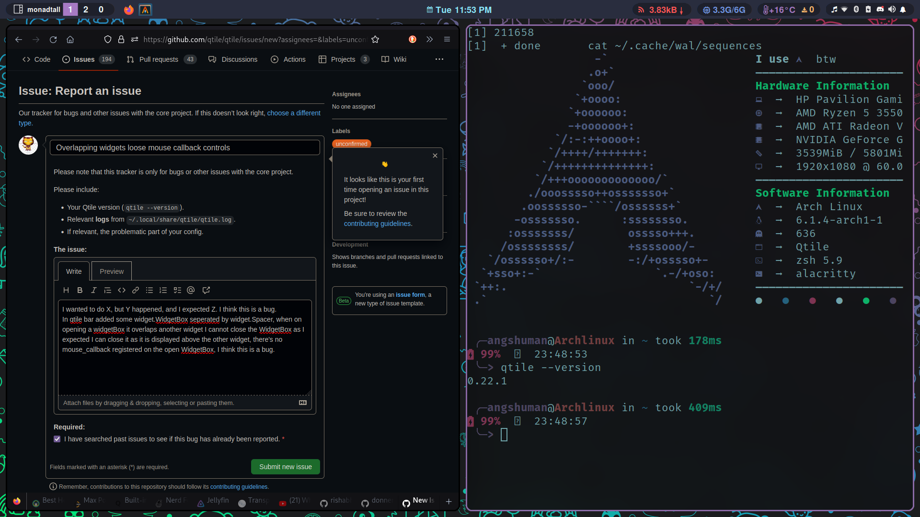This screenshot has height=517, width=920.
Task: Enable the past-issues search confirmation checkbox
Action: click(57, 439)
